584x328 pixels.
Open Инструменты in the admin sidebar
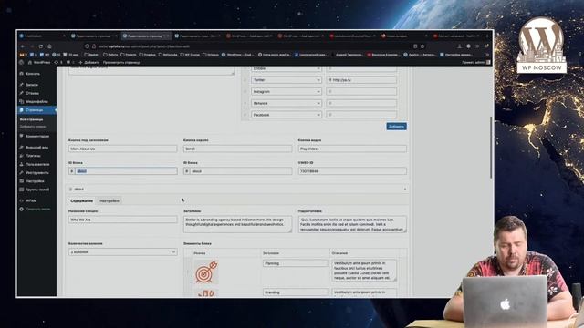(x=36, y=173)
